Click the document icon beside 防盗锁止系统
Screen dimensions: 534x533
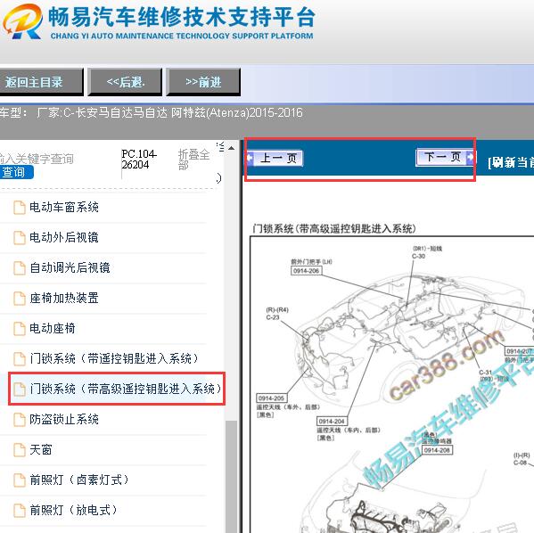[x=20, y=420]
